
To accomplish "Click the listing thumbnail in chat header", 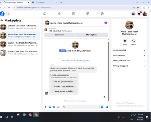I will [47, 23].
